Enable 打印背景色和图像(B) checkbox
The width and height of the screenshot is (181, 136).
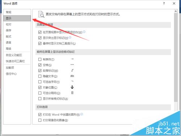[40, 120]
